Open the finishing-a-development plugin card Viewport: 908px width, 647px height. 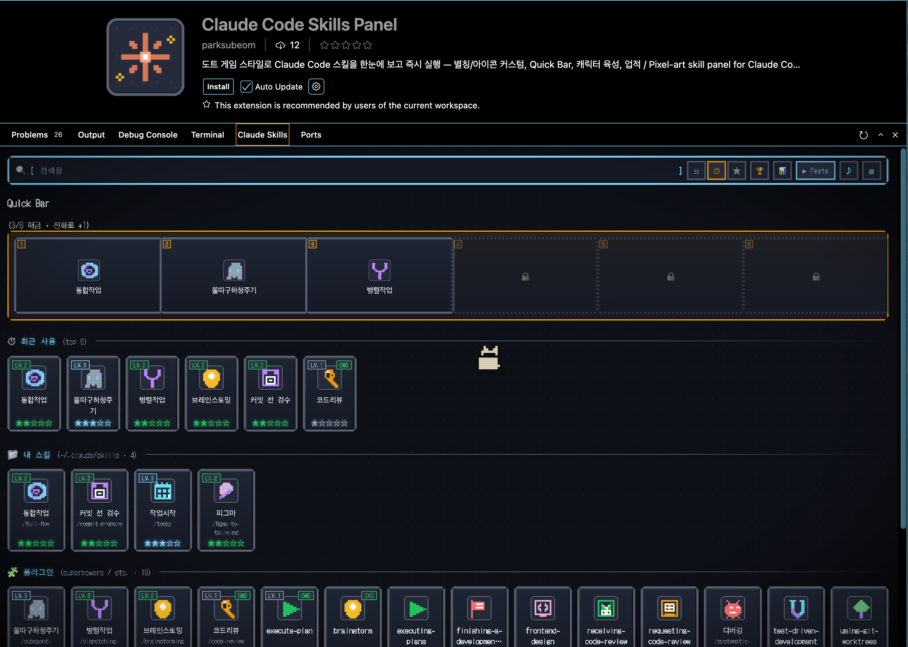coord(480,617)
